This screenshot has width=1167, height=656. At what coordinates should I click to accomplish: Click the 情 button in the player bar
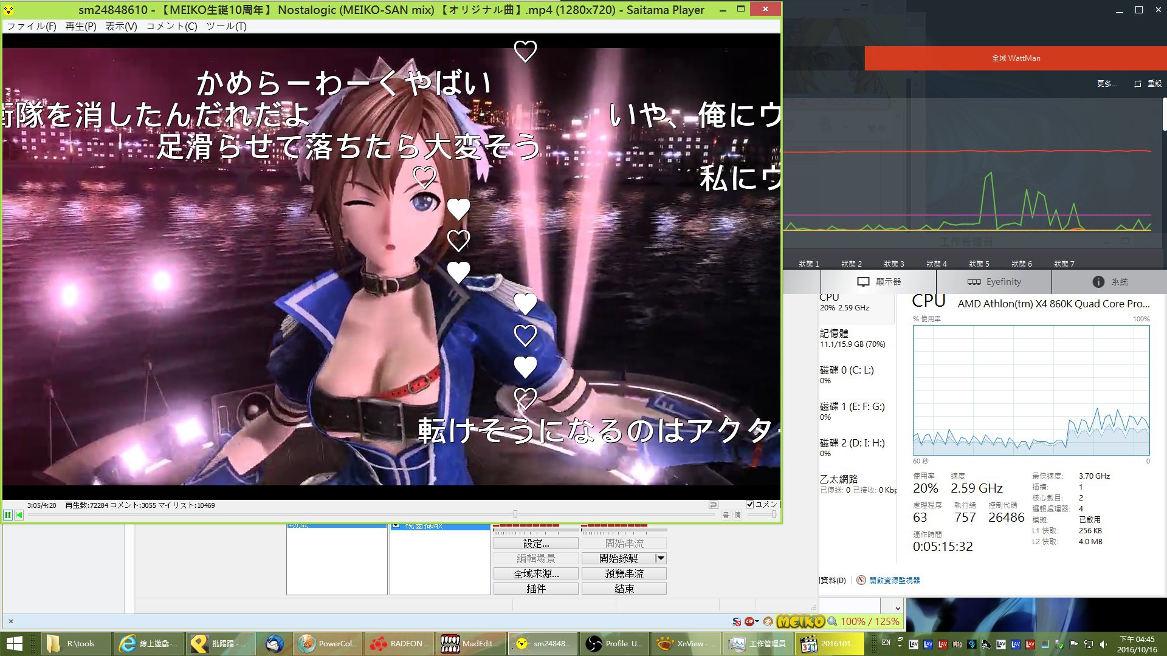(737, 515)
